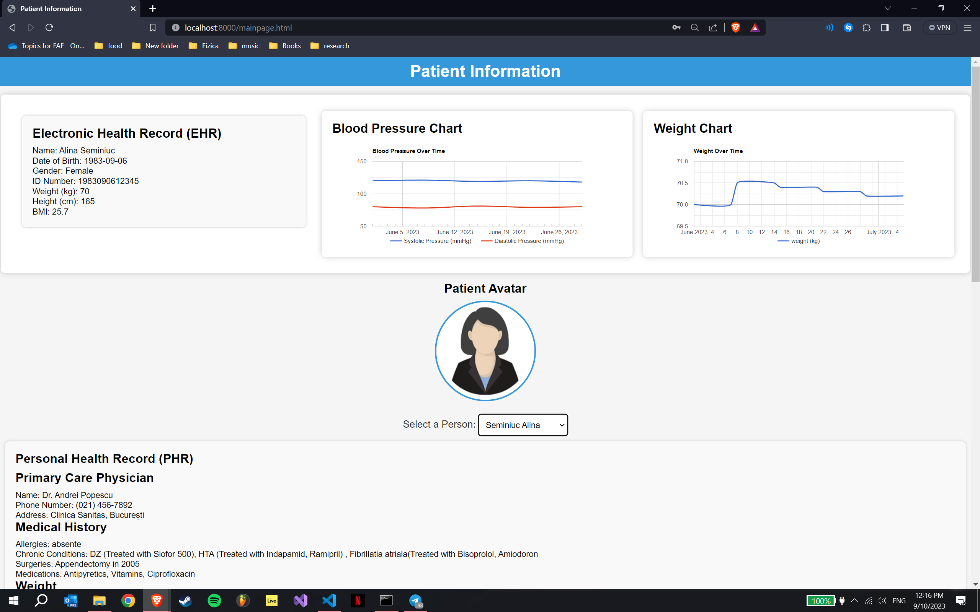Expand the tab search chevron
The width and height of the screenshot is (980, 612).
(x=888, y=8)
